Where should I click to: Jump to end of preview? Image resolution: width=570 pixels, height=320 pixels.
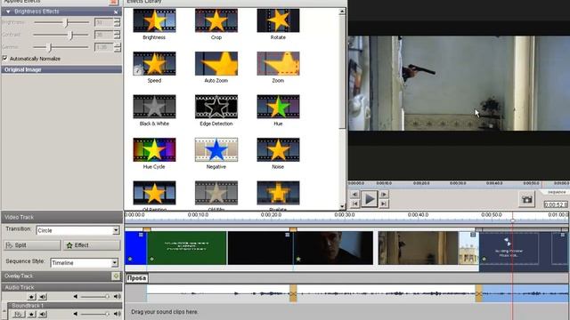pyautogui.click(x=384, y=204)
